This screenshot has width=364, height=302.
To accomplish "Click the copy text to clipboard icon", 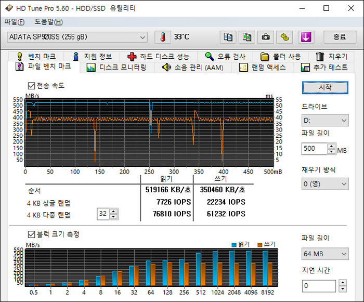I will click(227, 37).
